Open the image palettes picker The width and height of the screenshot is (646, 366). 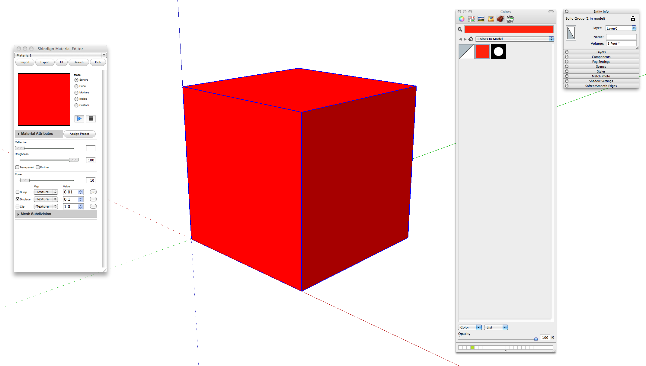point(481,19)
